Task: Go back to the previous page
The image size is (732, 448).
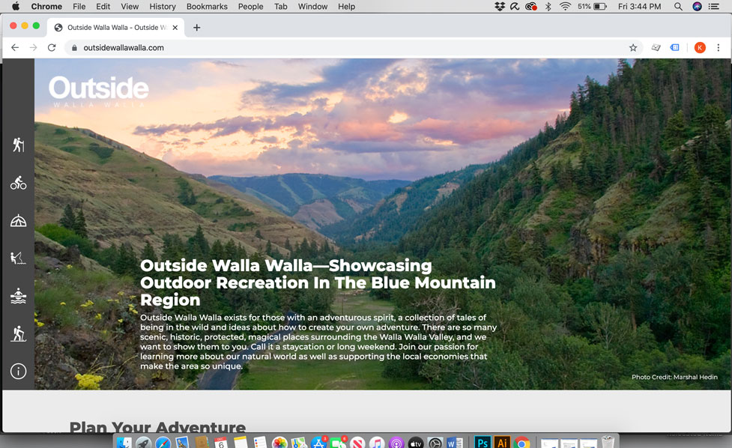Action: pyautogui.click(x=15, y=48)
